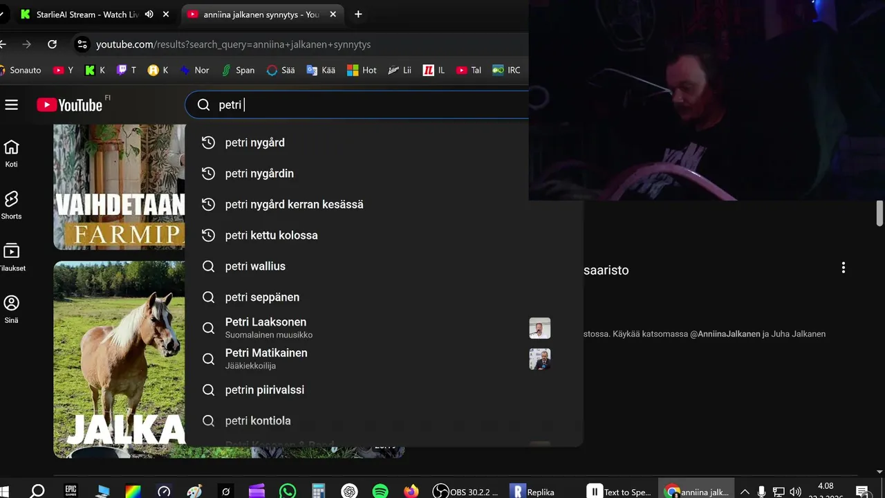Open the 'Nor' bookmark
885x498 pixels.
[x=194, y=70]
